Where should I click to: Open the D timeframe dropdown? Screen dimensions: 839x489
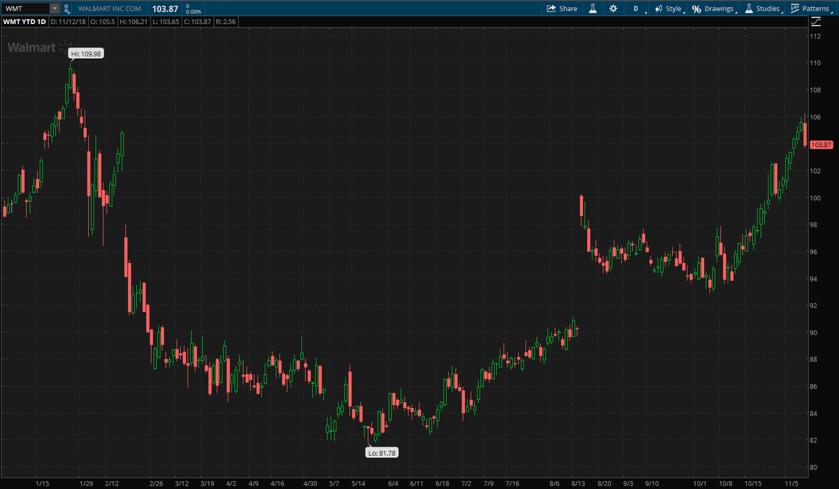[636, 8]
